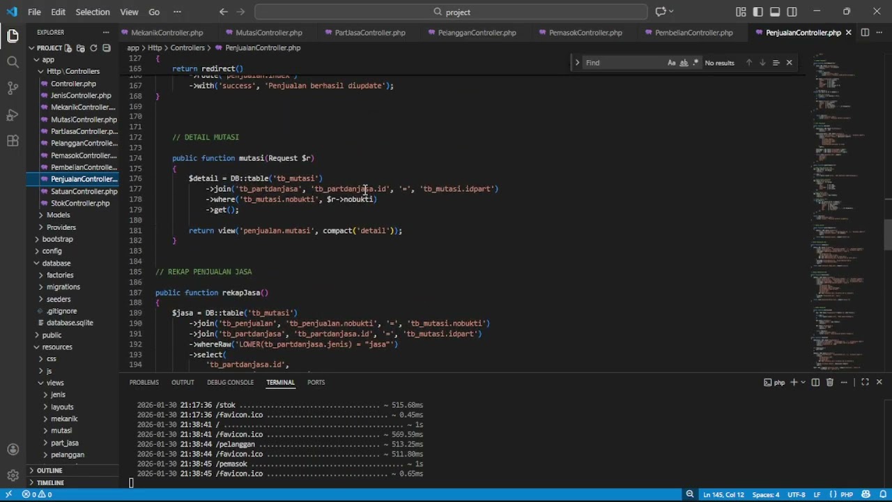Go back with the navigation arrow
The height and width of the screenshot is (502, 892).
click(x=223, y=12)
